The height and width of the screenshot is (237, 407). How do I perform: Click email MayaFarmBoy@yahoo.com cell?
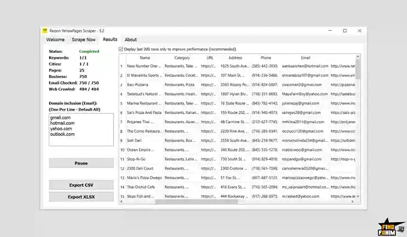click(x=305, y=94)
